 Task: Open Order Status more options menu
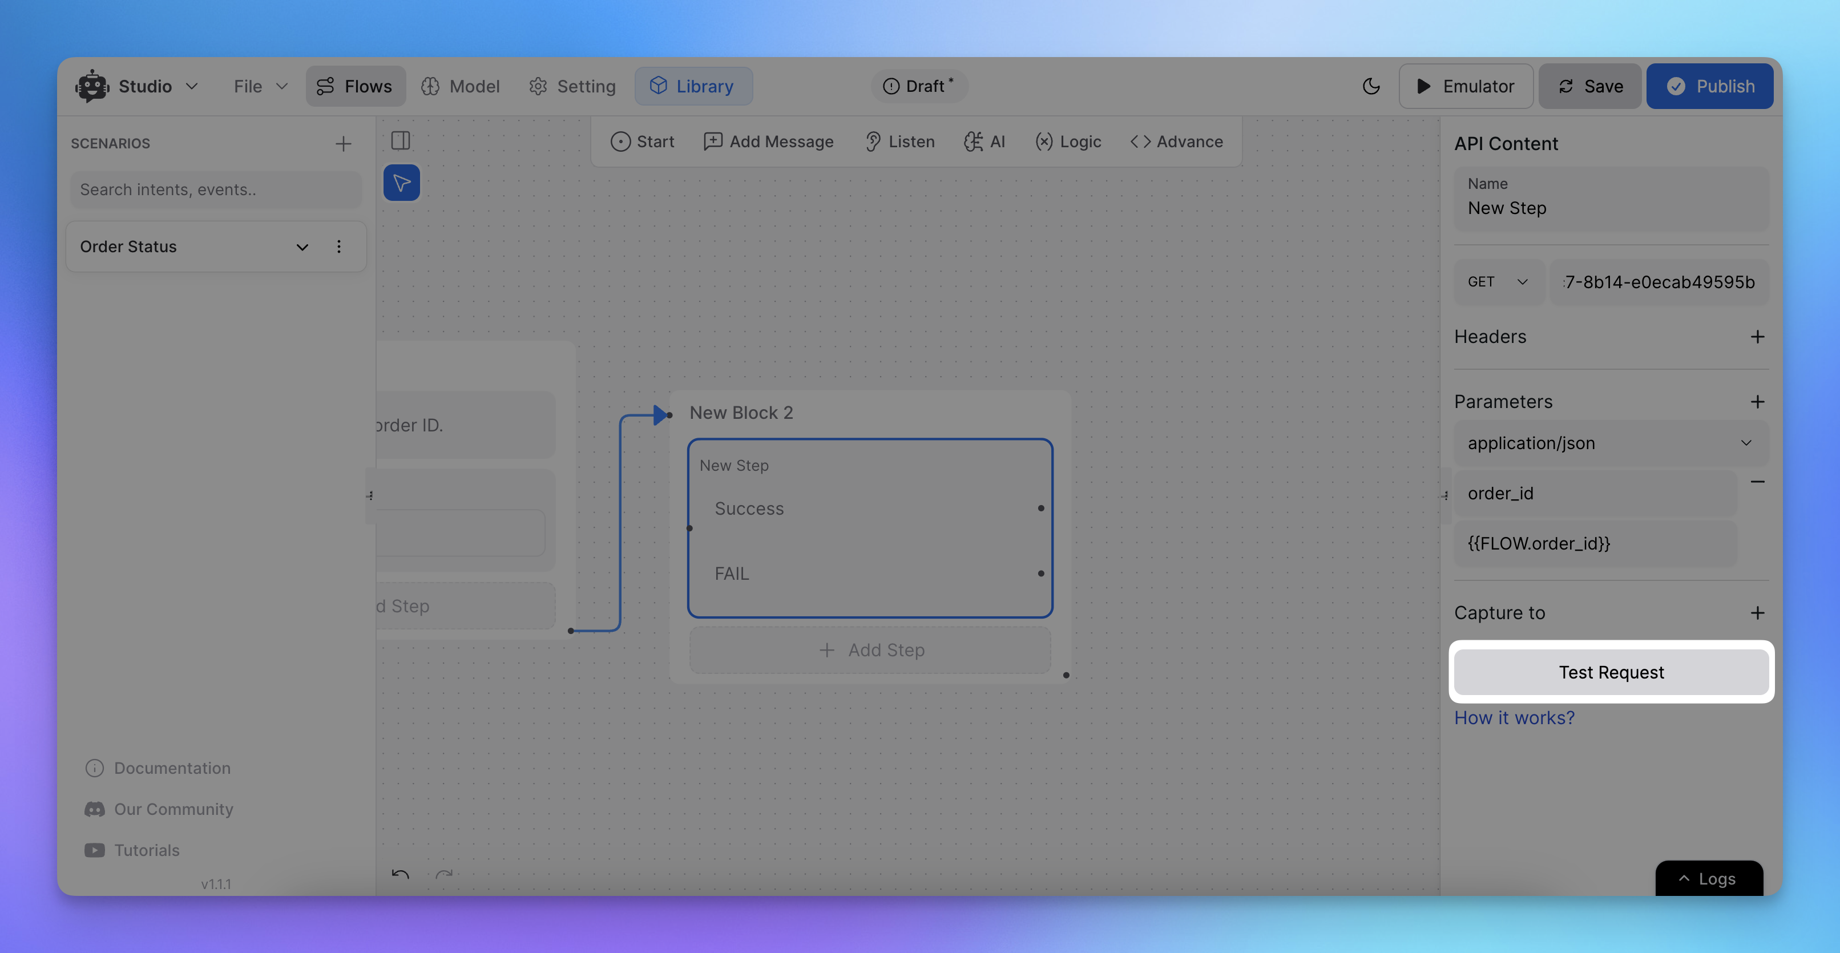[x=338, y=247]
